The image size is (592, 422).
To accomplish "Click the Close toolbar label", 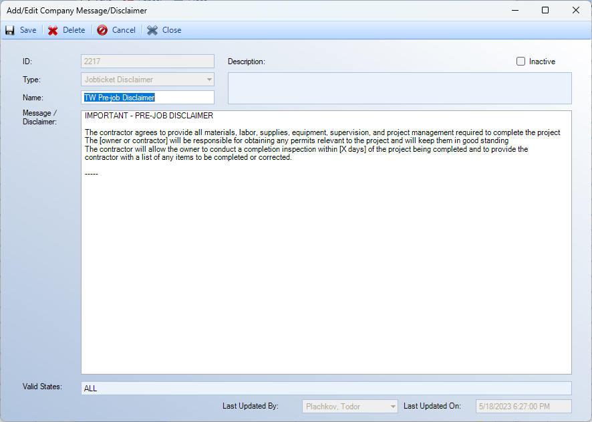I will tap(172, 30).
